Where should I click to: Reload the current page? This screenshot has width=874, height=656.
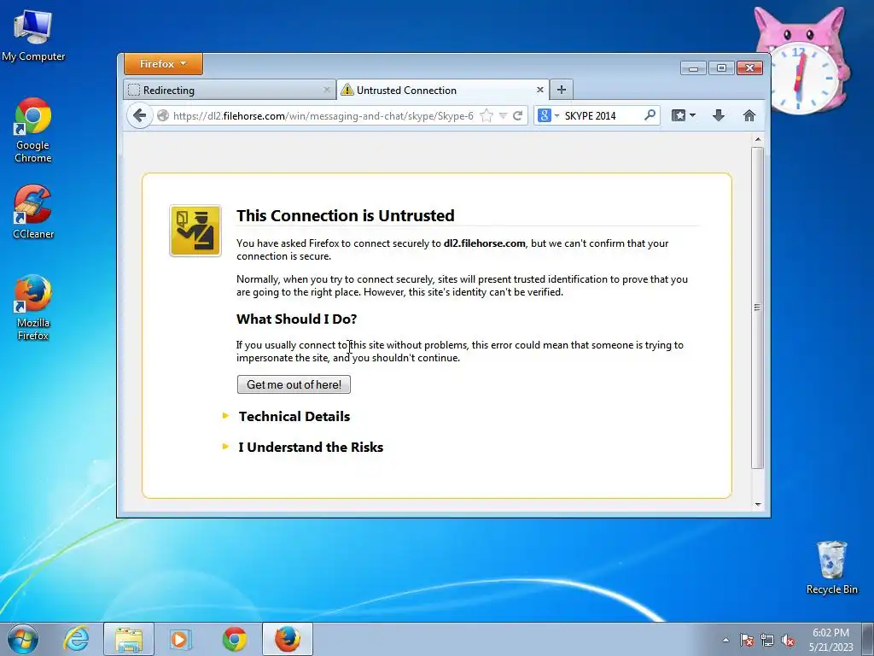coord(517,116)
